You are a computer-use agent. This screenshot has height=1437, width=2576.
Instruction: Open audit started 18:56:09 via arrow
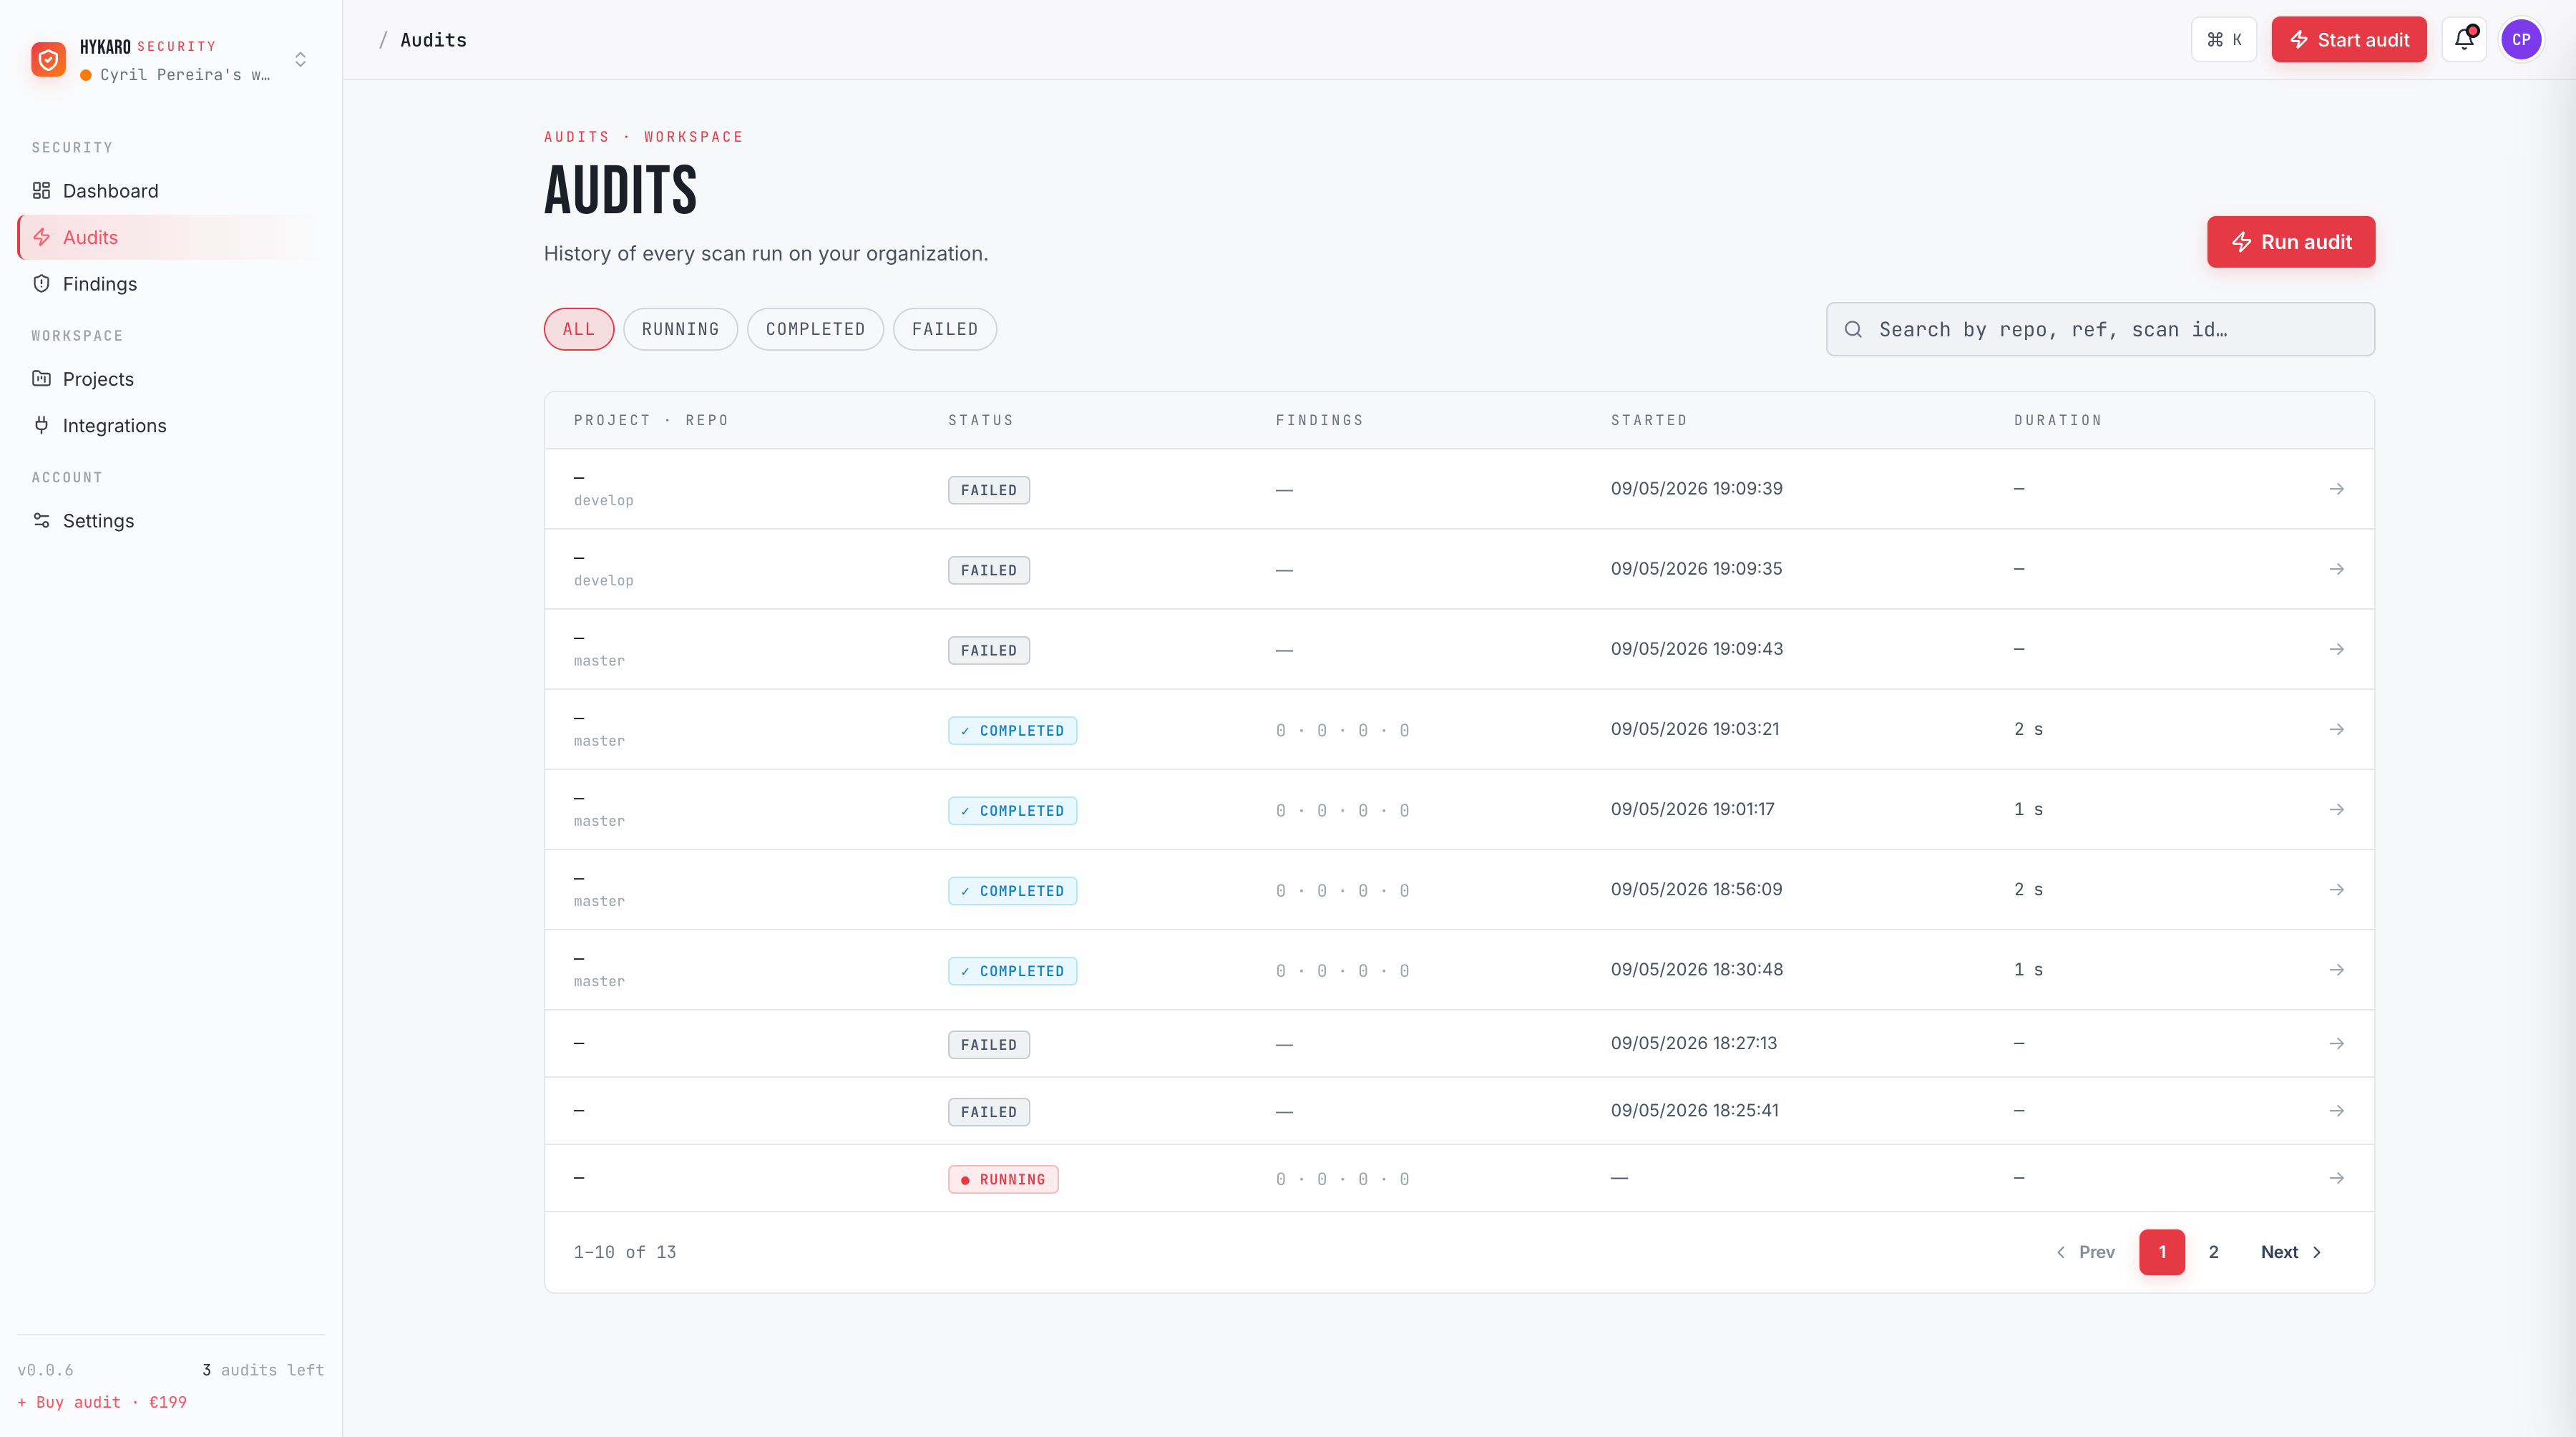click(2336, 889)
